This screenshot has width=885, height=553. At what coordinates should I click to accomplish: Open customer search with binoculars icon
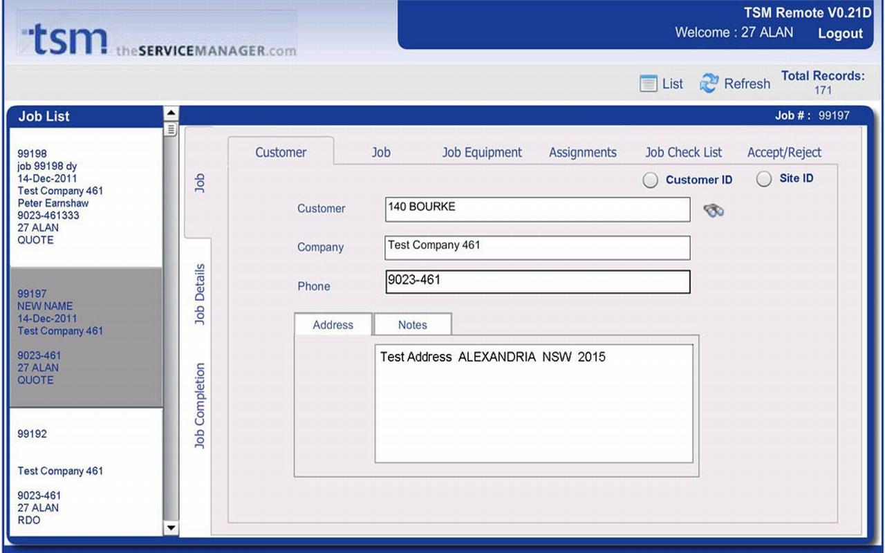pyautogui.click(x=714, y=210)
